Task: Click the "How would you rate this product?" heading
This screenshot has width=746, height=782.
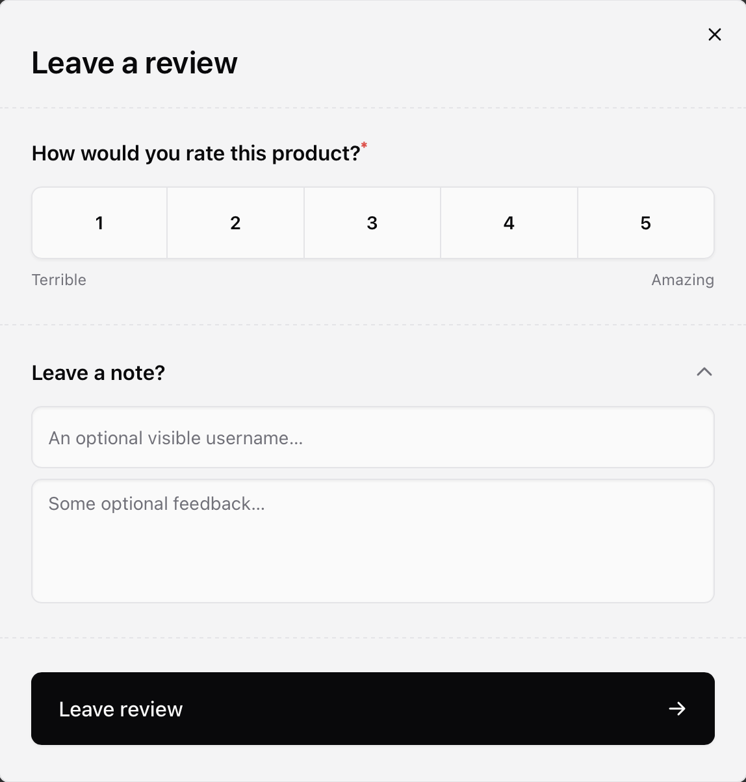Action: pyautogui.click(x=195, y=153)
